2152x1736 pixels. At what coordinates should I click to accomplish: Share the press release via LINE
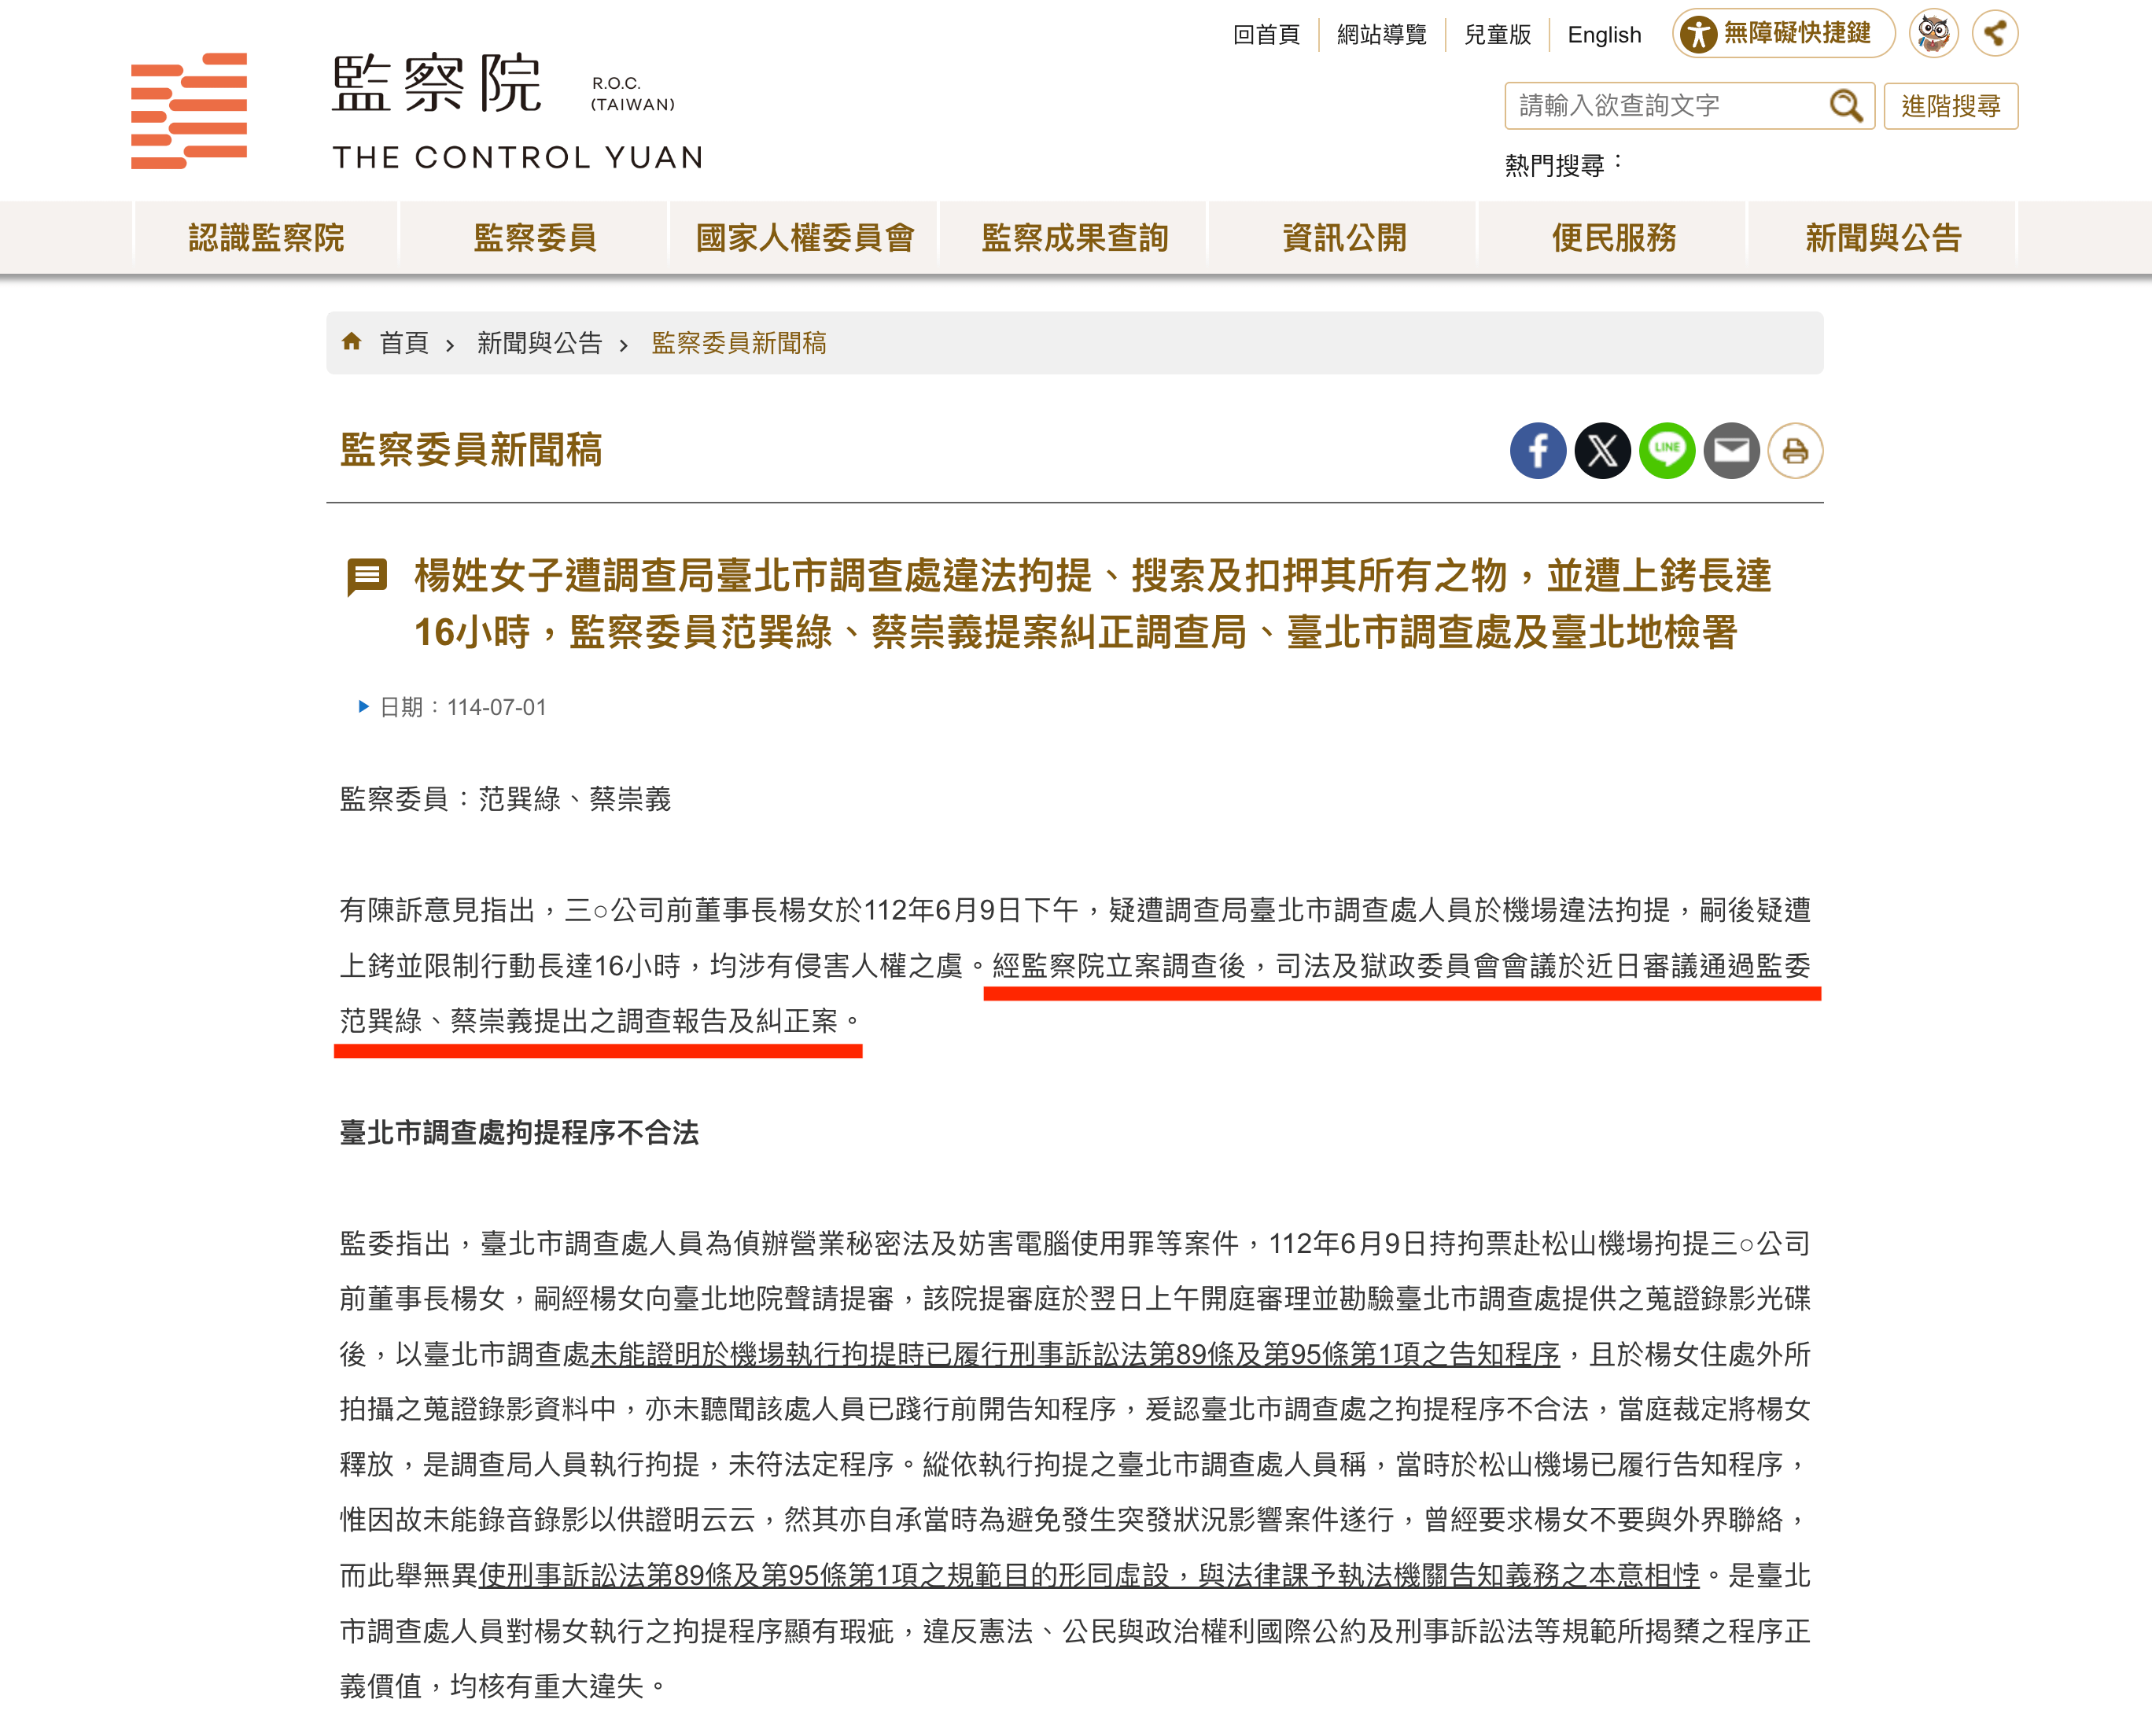click(1666, 451)
